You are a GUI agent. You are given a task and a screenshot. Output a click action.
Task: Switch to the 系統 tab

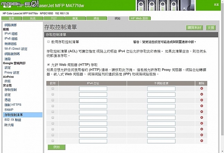(x=33, y=18)
